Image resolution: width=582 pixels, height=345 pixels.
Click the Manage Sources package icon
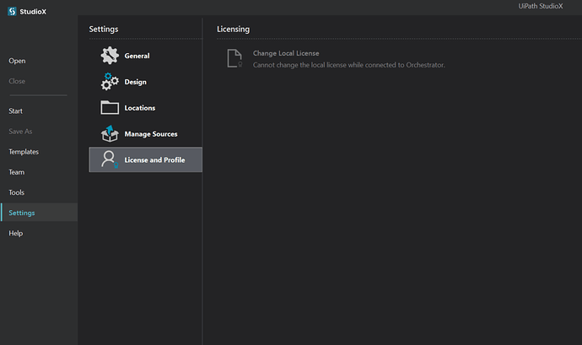pos(110,133)
